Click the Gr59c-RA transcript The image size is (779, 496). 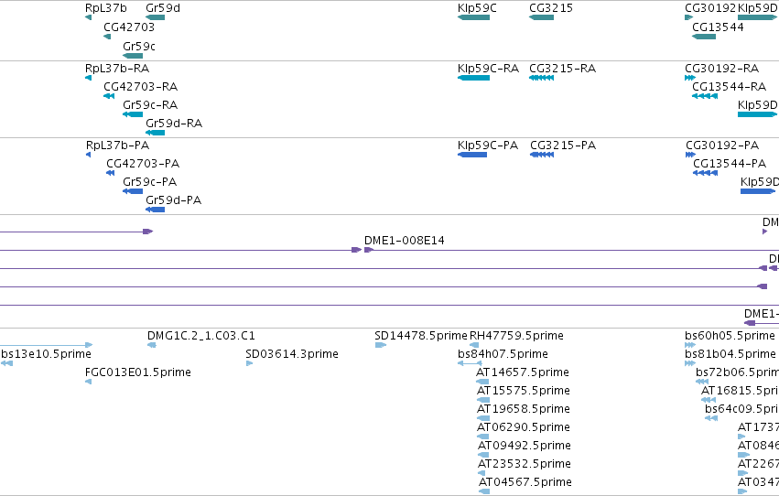(133, 114)
